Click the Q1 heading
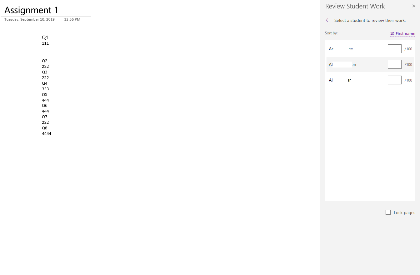This screenshot has width=420, height=275. click(45, 37)
